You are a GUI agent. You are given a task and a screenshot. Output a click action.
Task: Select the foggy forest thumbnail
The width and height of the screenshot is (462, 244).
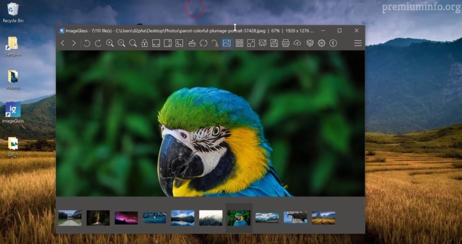(x=211, y=218)
